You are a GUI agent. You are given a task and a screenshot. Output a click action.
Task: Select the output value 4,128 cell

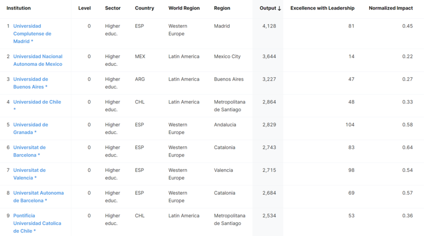pos(269,26)
